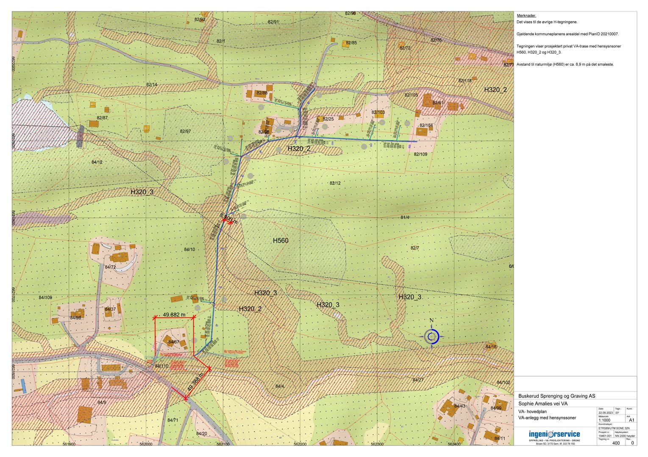Click parcel label 82/97

pyautogui.click(x=185, y=131)
